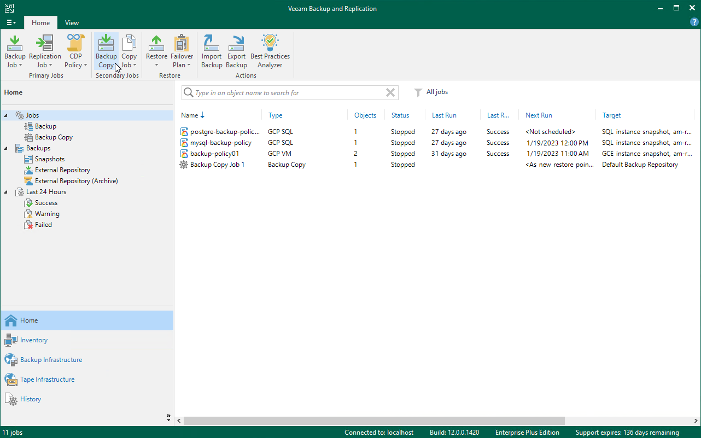The image size is (701, 438).
Task: Click the postgre-backup-policy row icon
Action: click(x=184, y=132)
